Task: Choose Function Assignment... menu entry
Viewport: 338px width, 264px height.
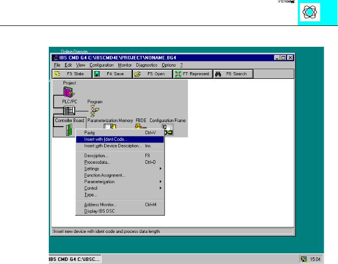Action: click(x=120, y=175)
